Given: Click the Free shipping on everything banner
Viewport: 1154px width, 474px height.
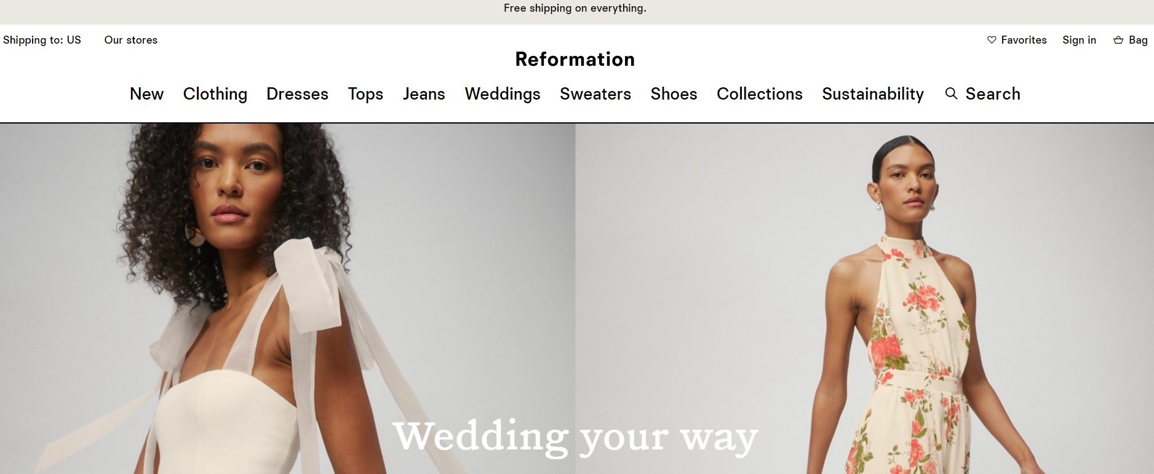Looking at the screenshot, I should tap(575, 8).
